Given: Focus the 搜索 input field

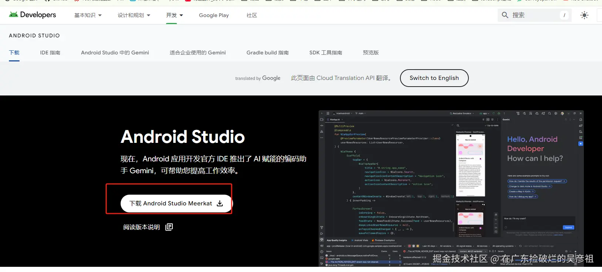Looking at the screenshot, I should pyautogui.click(x=534, y=15).
